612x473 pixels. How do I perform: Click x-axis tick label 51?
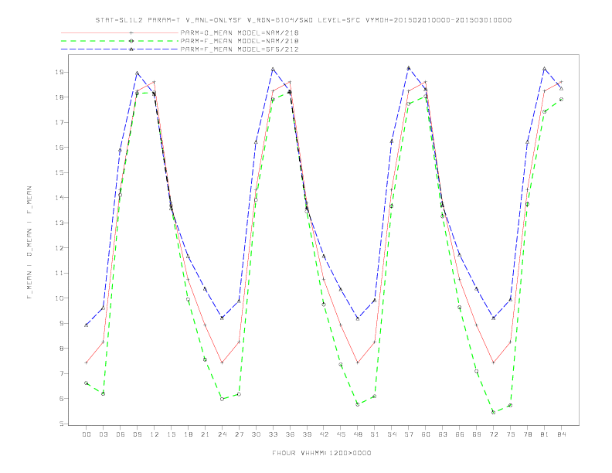pyautogui.click(x=375, y=434)
